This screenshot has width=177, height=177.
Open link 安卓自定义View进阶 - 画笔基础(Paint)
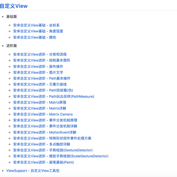[44, 162]
